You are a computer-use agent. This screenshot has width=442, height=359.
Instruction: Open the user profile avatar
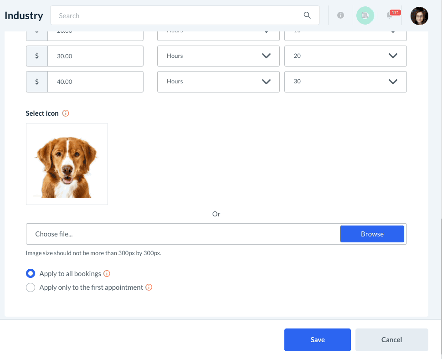coord(419,16)
